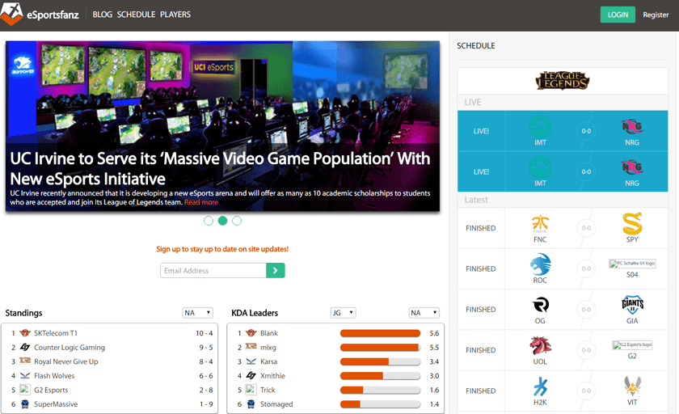
Task: Click Blank's 5.6 KDA bar
Action: 380,333
